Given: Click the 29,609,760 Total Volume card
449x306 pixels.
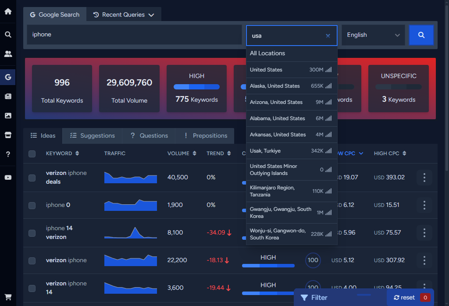Looking at the screenshot, I should click(x=129, y=89).
